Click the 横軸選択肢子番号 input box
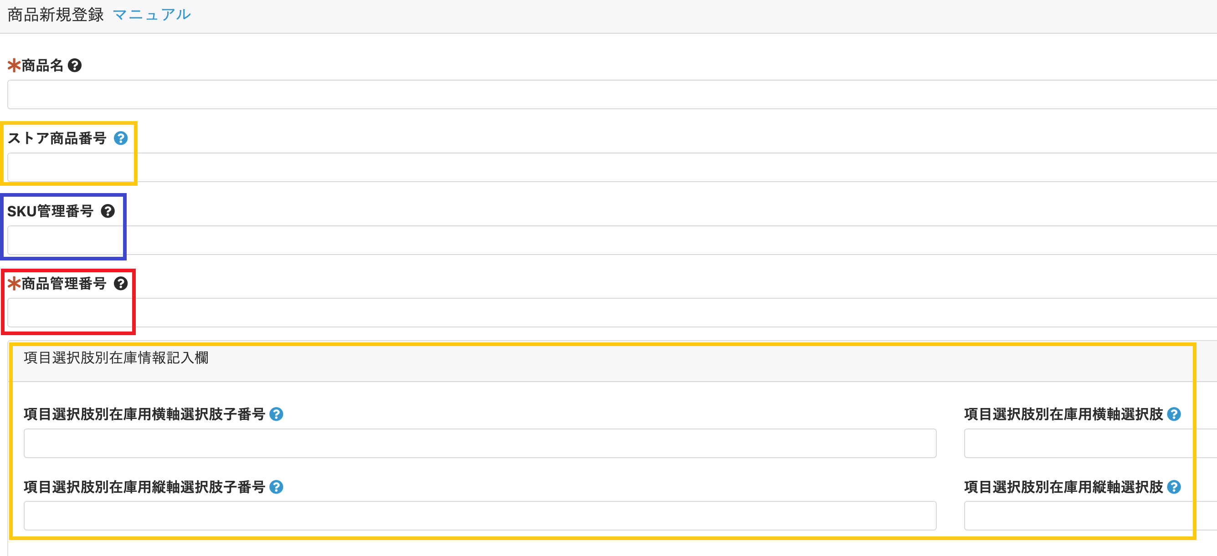The width and height of the screenshot is (1217, 556). point(479,443)
